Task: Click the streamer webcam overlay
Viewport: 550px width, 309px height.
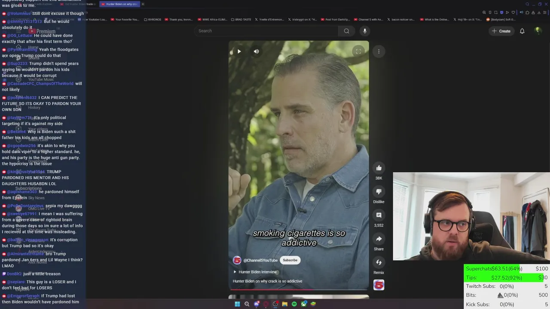Action: click(x=471, y=216)
